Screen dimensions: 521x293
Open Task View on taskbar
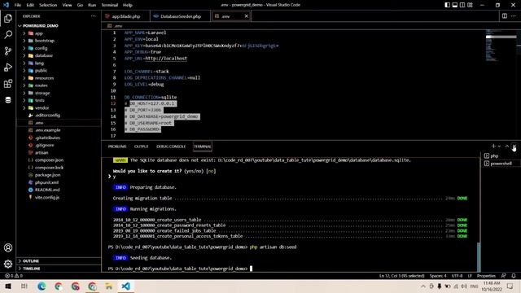(x=24, y=286)
